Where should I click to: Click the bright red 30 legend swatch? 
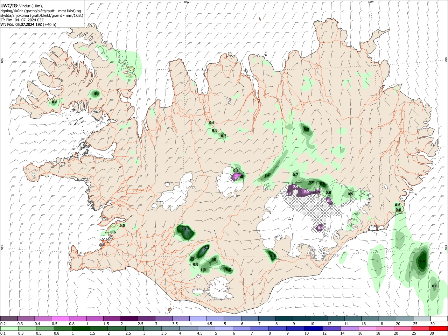pyautogui.click(x=439, y=328)
